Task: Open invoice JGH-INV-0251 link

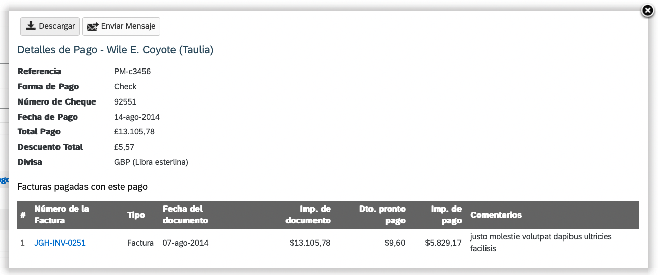Action: click(60, 243)
